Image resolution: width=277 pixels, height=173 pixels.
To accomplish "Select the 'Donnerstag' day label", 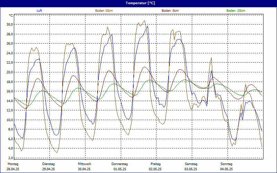I will pos(120,164).
